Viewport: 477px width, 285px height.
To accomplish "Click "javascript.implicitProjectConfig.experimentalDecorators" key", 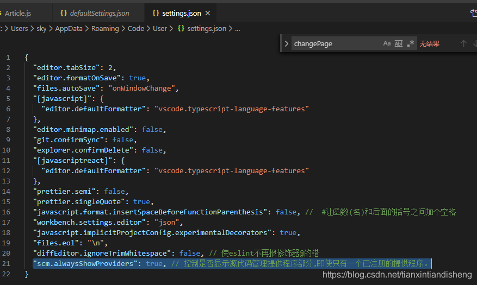I will point(152,233).
